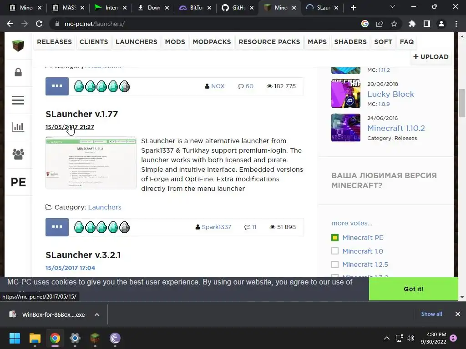This screenshot has height=349, width=466.
Task: Open Windows Start menu
Action: click(x=15, y=338)
